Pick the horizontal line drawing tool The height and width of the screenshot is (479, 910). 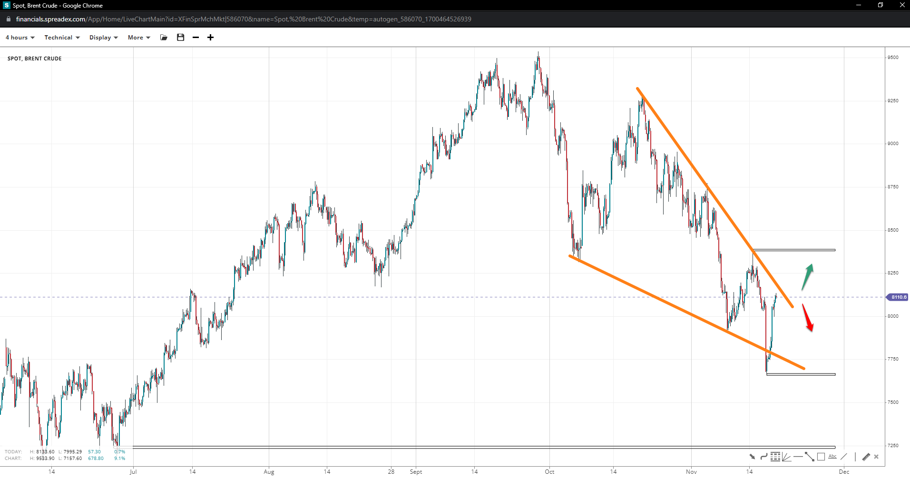[798, 457]
